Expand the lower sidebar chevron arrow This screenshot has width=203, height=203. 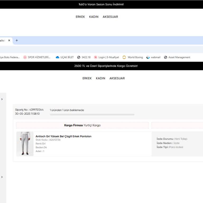2,177
